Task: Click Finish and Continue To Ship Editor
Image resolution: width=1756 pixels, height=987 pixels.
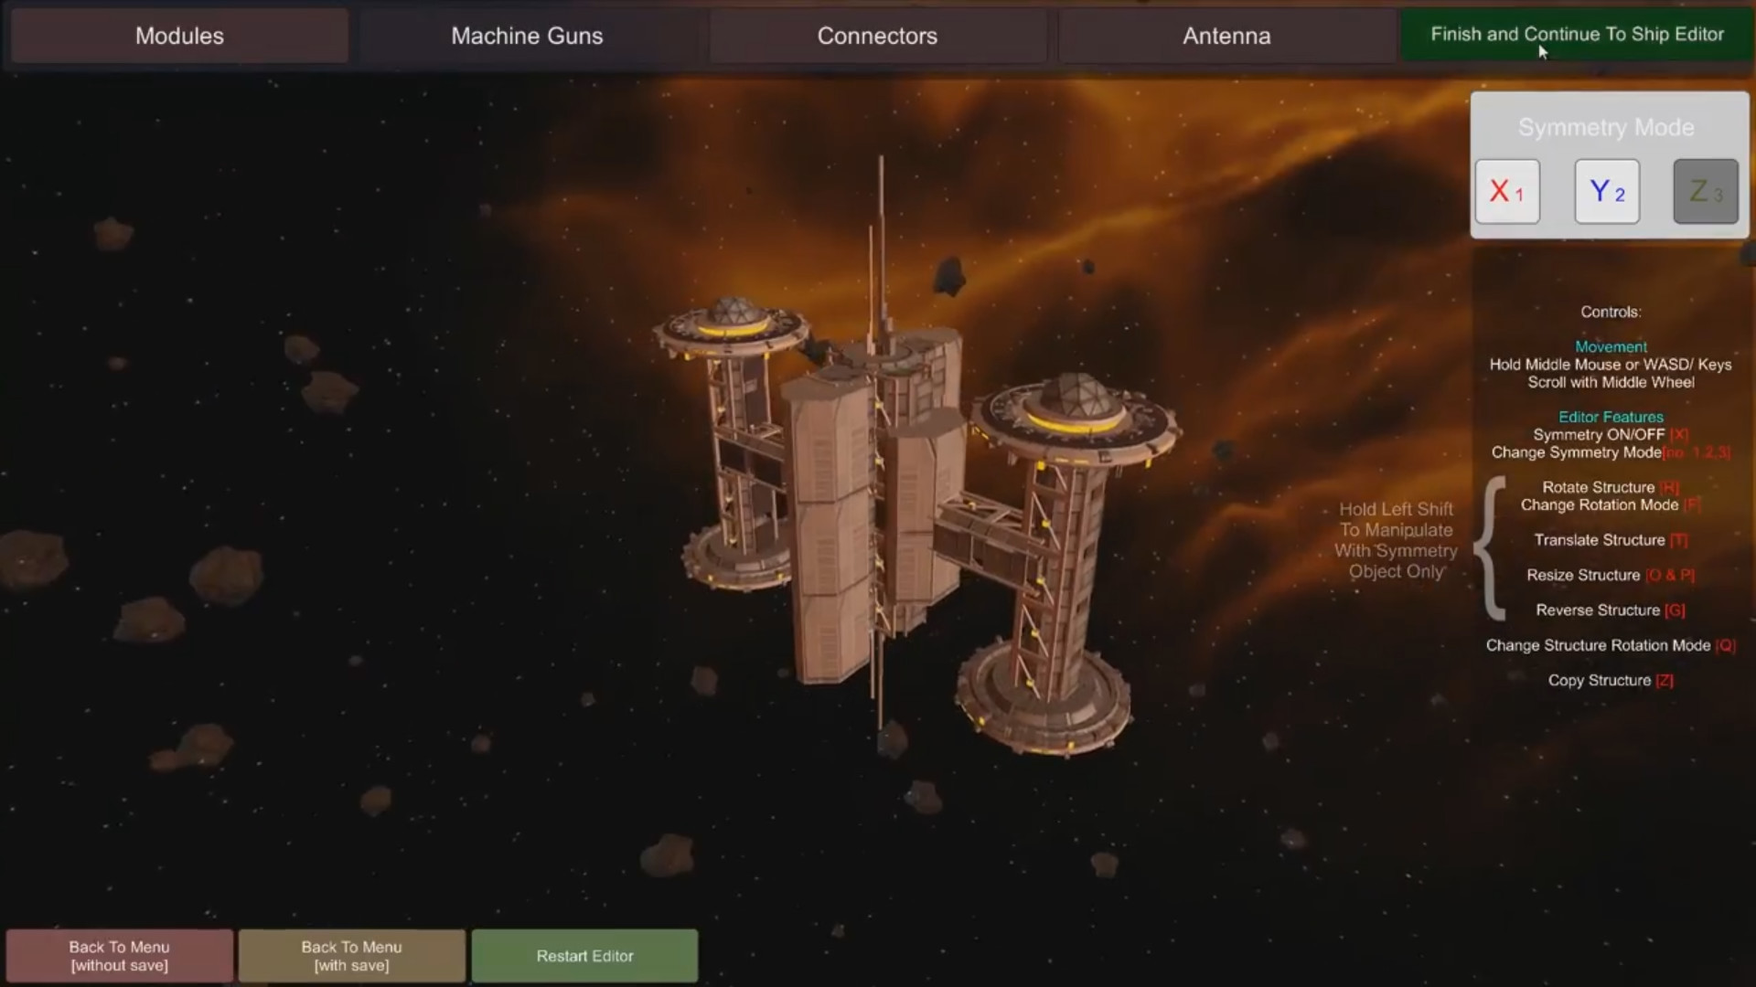Action: 1577,35
